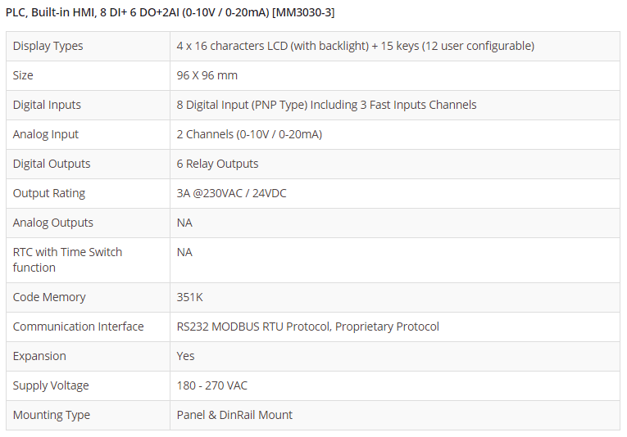Select the Output Rating label
This screenshot has width=627, height=437.
pyautogui.click(x=49, y=193)
